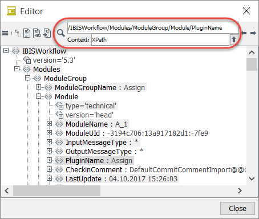
Task: Click the InputMessageType element node icon
Action: coord(59,142)
